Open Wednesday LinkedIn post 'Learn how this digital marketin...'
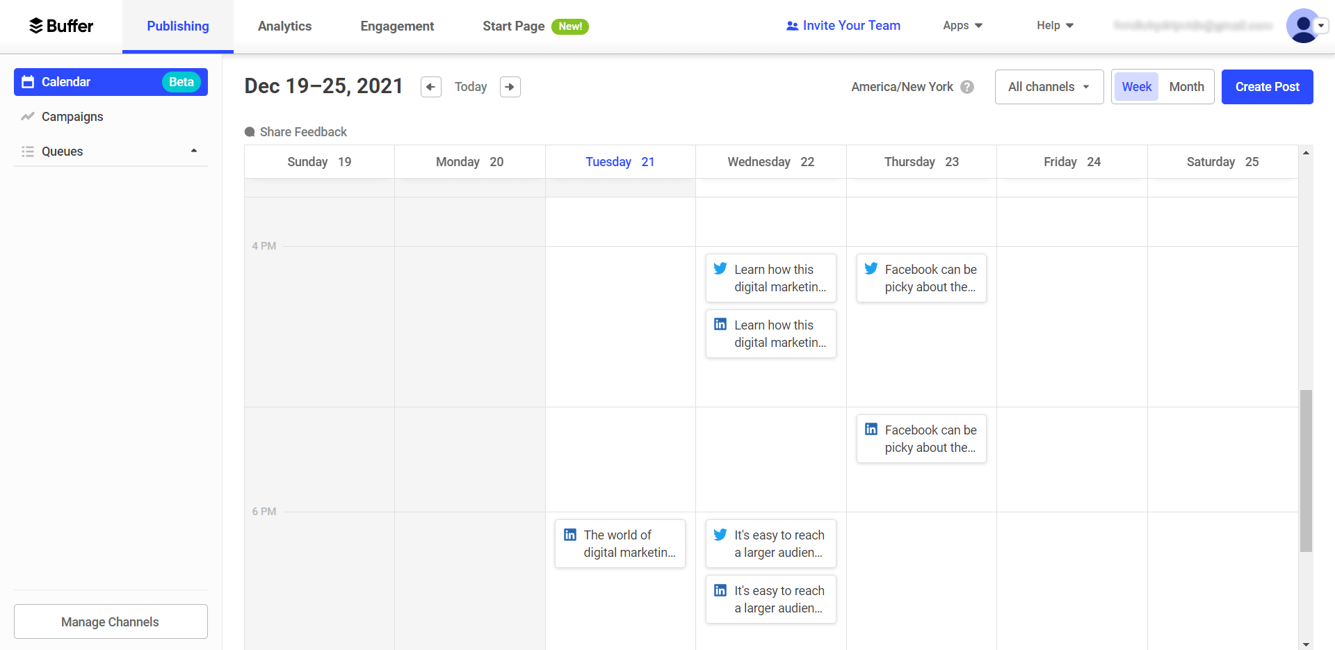1335x650 pixels. [771, 334]
